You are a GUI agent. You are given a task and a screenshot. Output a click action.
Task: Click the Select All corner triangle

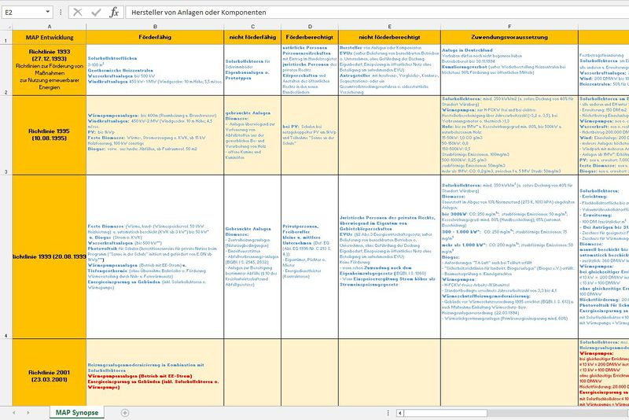(x=5, y=27)
